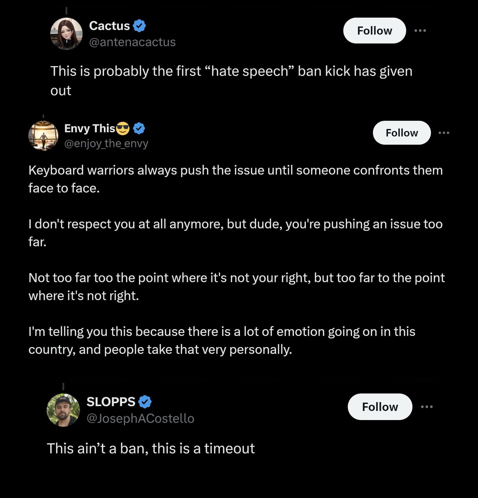
Task: Click the @JosephACostello handle
Action: pyautogui.click(x=140, y=418)
